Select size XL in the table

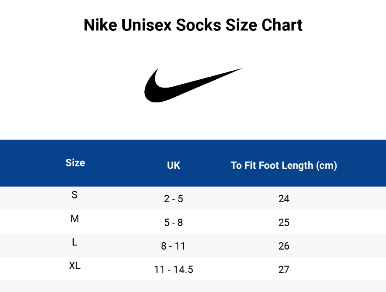[x=74, y=266]
